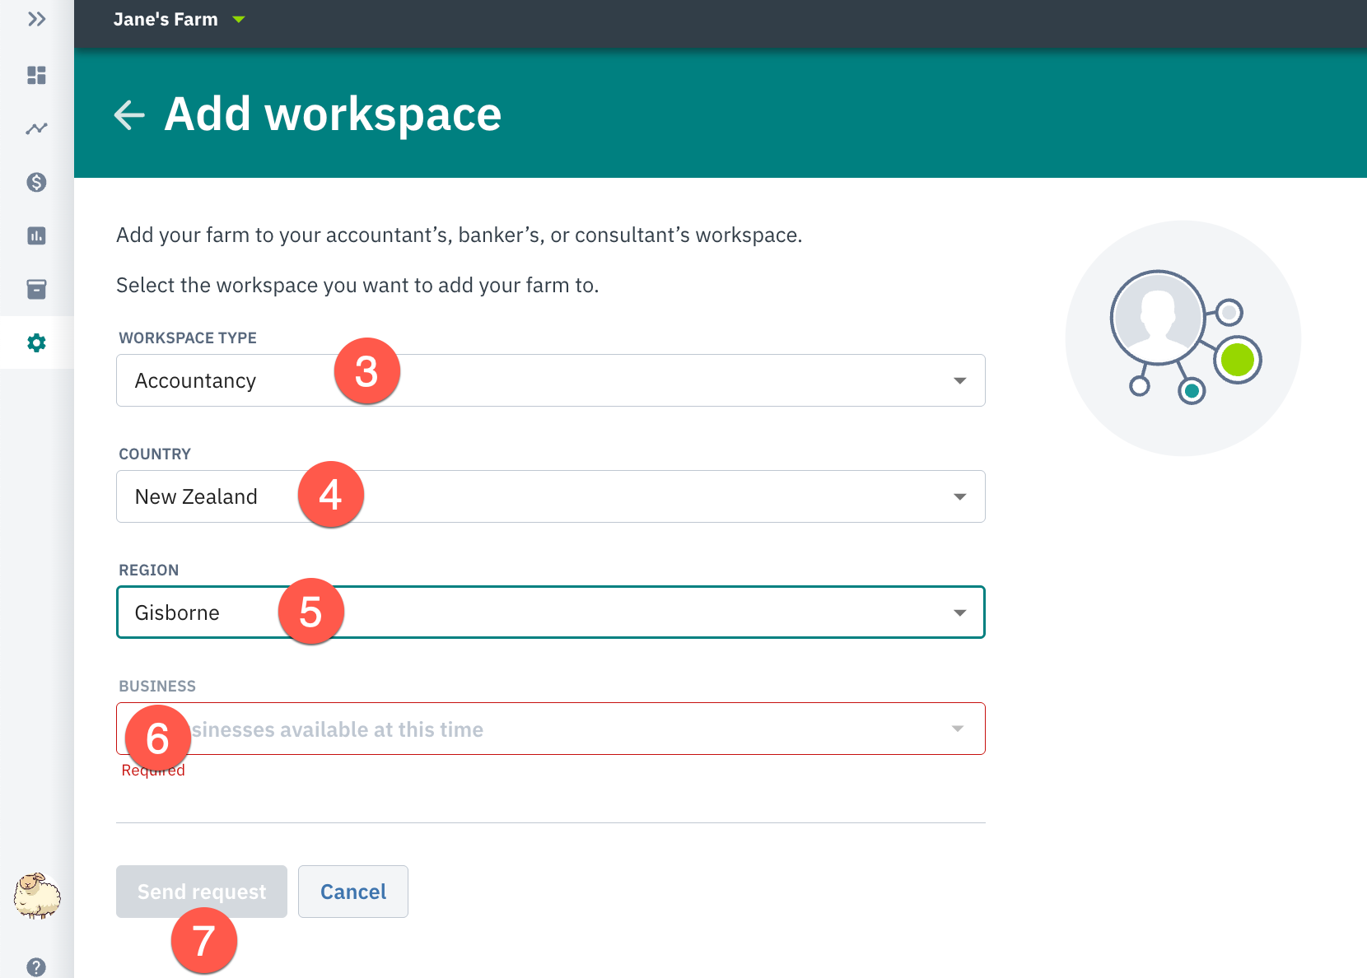
Task: Click the Cancel button
Action: pyautogui.click(x=353, y=892)
